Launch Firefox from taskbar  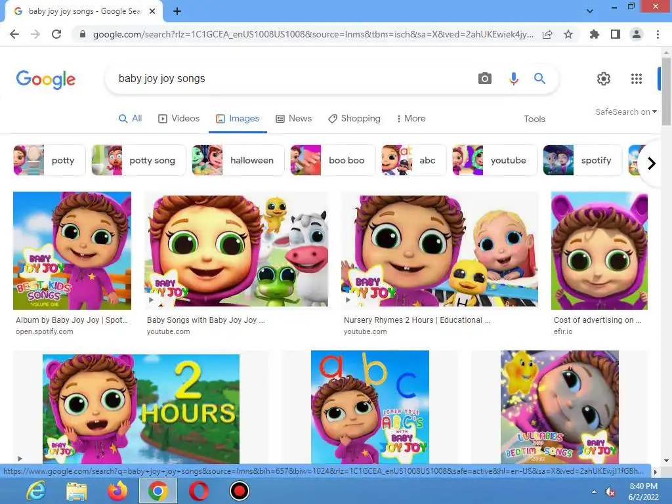[x=117, y=491]
